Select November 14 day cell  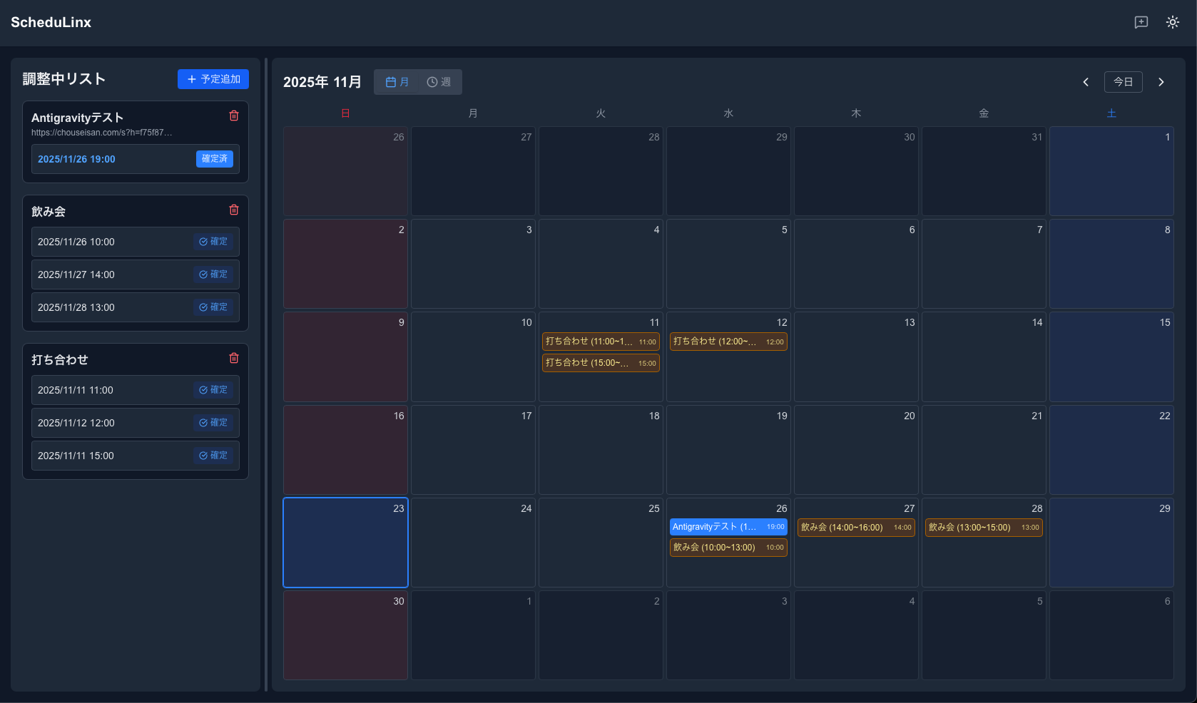(x=984, y=356)
